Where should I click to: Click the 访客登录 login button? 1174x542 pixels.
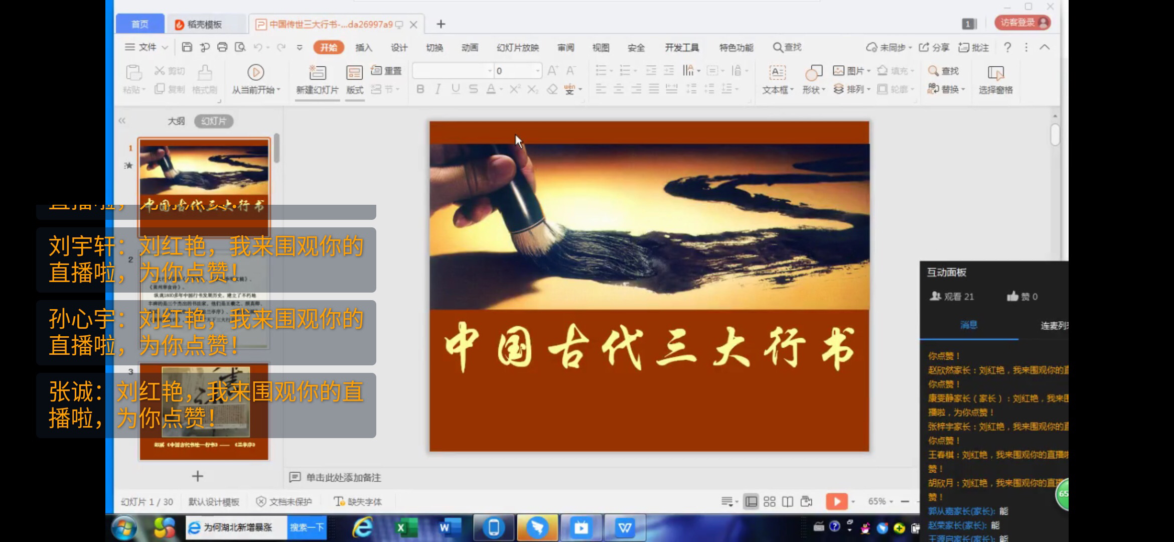click(x=1022, y=23)
